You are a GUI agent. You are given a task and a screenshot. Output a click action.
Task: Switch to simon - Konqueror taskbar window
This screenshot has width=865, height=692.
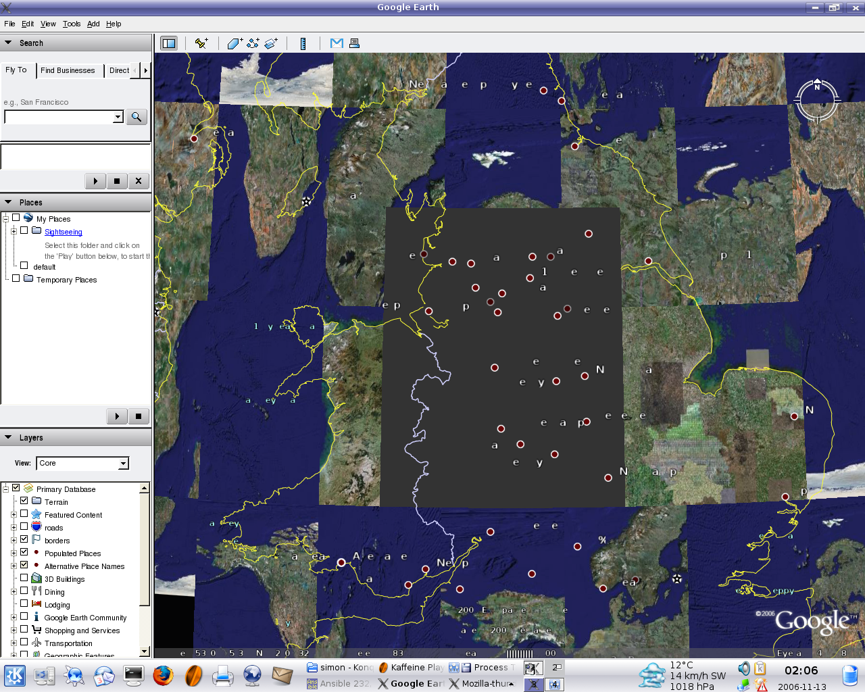(x=340, y=667)
